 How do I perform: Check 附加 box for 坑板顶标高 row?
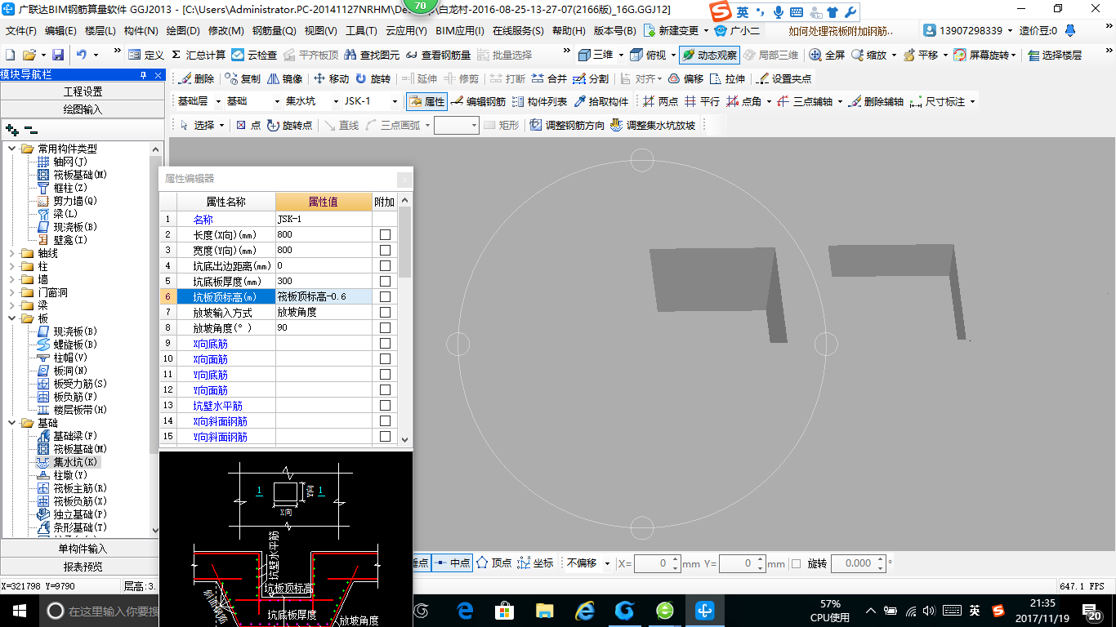click(x=385, y=297)
